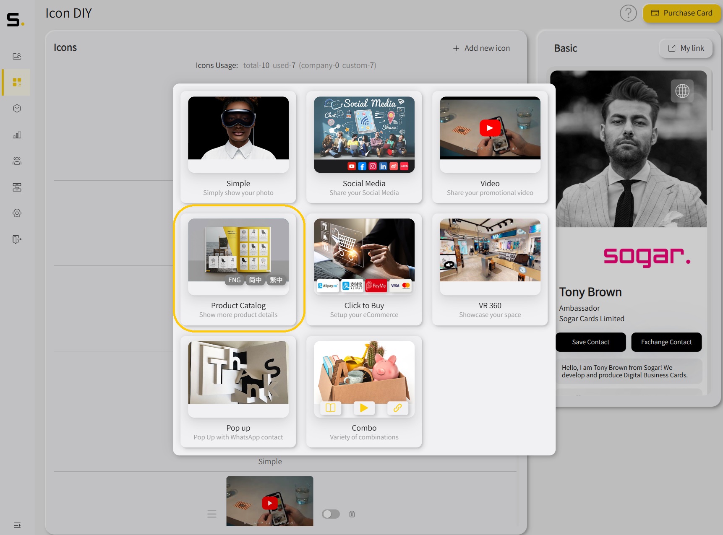Screen dimensions: 723x535
Task: Open Settings using the sidebar gear icon
Action: tap(17, 213)
